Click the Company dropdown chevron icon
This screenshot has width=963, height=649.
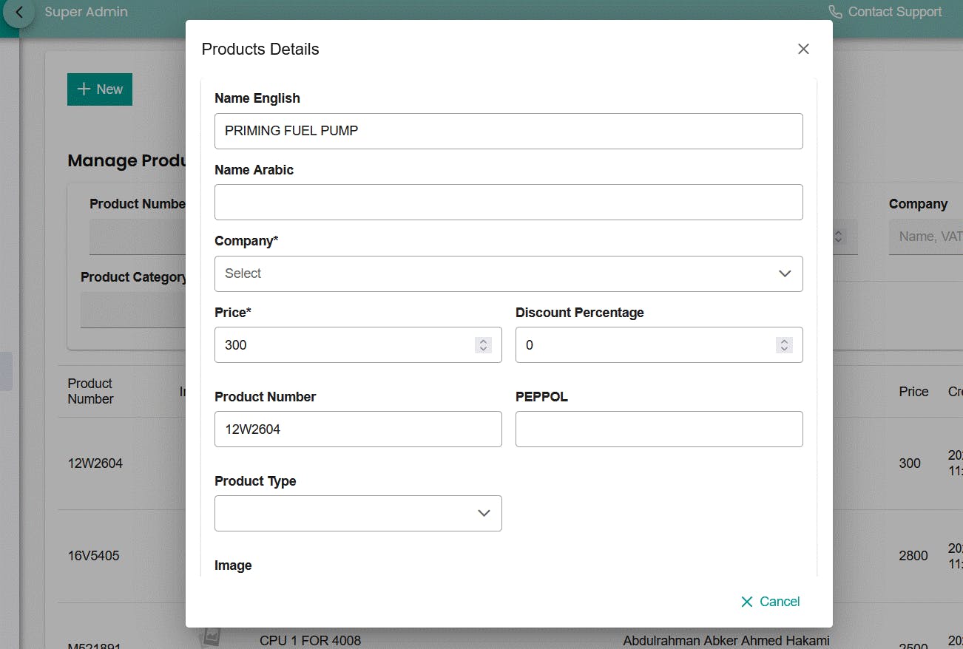tap(785, 273)
